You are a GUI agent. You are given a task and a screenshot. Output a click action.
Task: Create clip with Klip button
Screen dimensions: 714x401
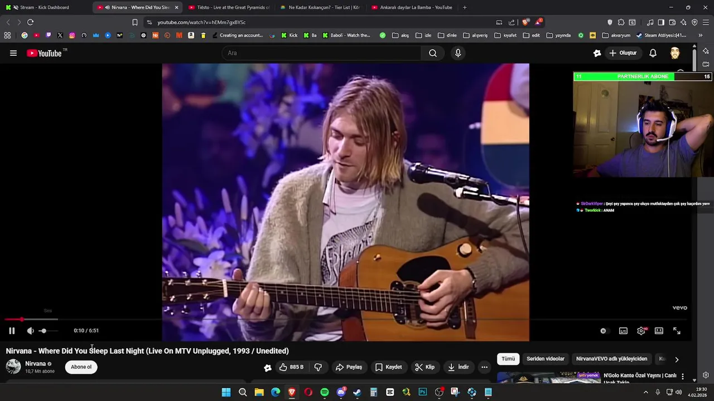click(x=425, y=367)
